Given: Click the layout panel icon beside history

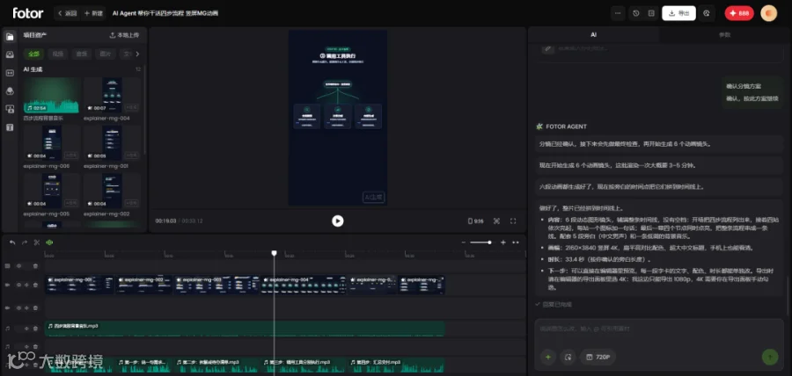Looking at the screenshot, I should click(651, 13).
